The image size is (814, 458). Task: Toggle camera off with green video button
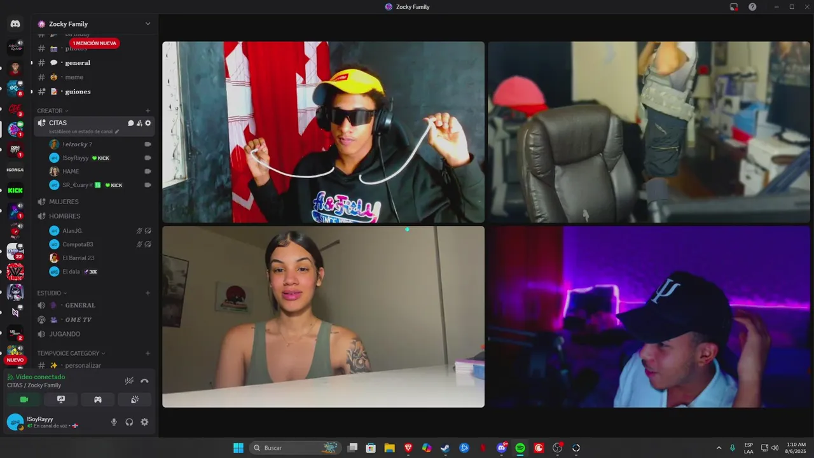[x=24, y=399]
